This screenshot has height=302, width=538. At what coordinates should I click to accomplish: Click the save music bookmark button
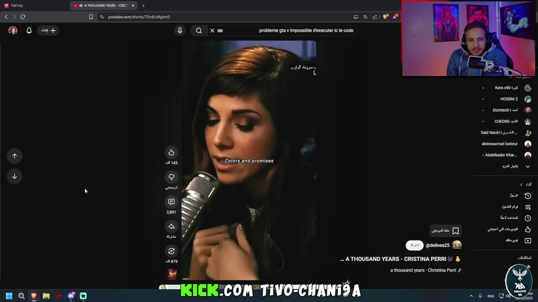pos(446,231)
